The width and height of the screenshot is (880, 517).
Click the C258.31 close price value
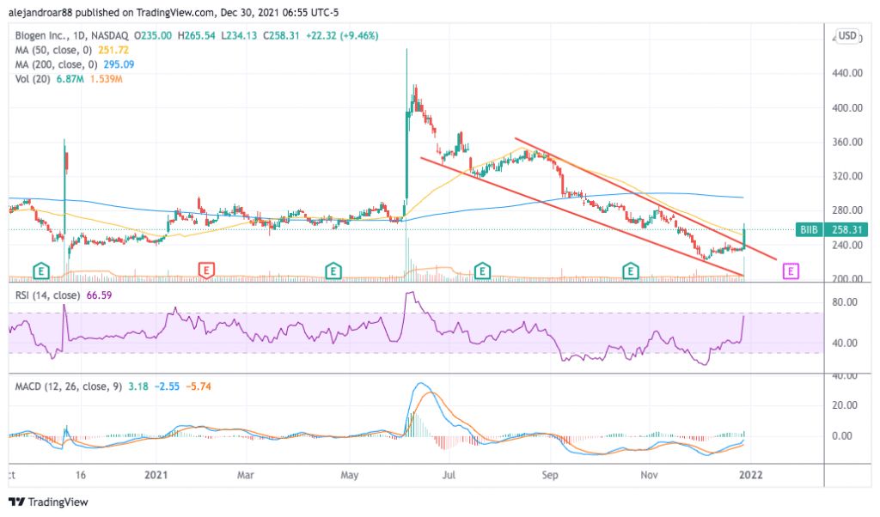tap(282, 35)
